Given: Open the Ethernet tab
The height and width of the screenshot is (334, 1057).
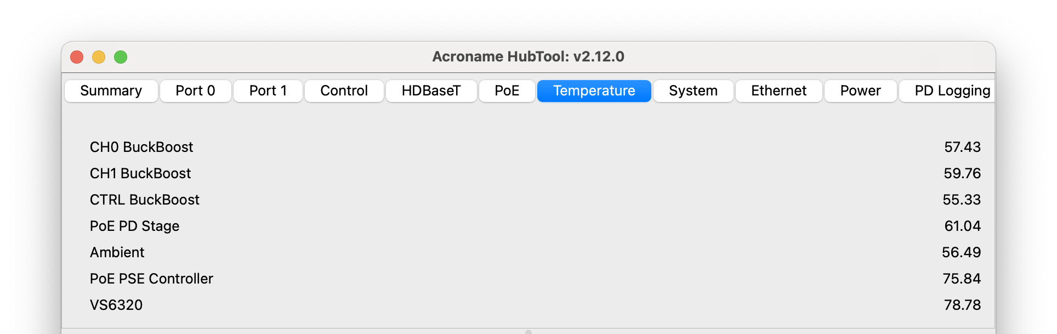Looking at the screenshot, I should 778,91.
